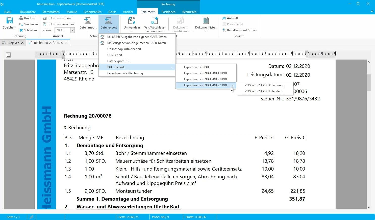
Task: Select UGS Export
Action: click(x=137, y=55)
